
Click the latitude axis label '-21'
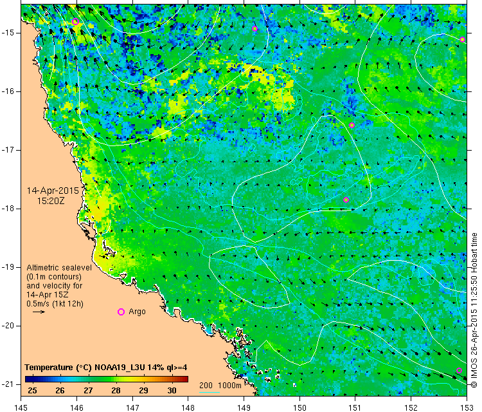point(7,384)
